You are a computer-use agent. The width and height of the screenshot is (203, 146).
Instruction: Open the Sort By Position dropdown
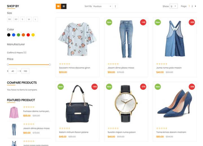[102, 6]
